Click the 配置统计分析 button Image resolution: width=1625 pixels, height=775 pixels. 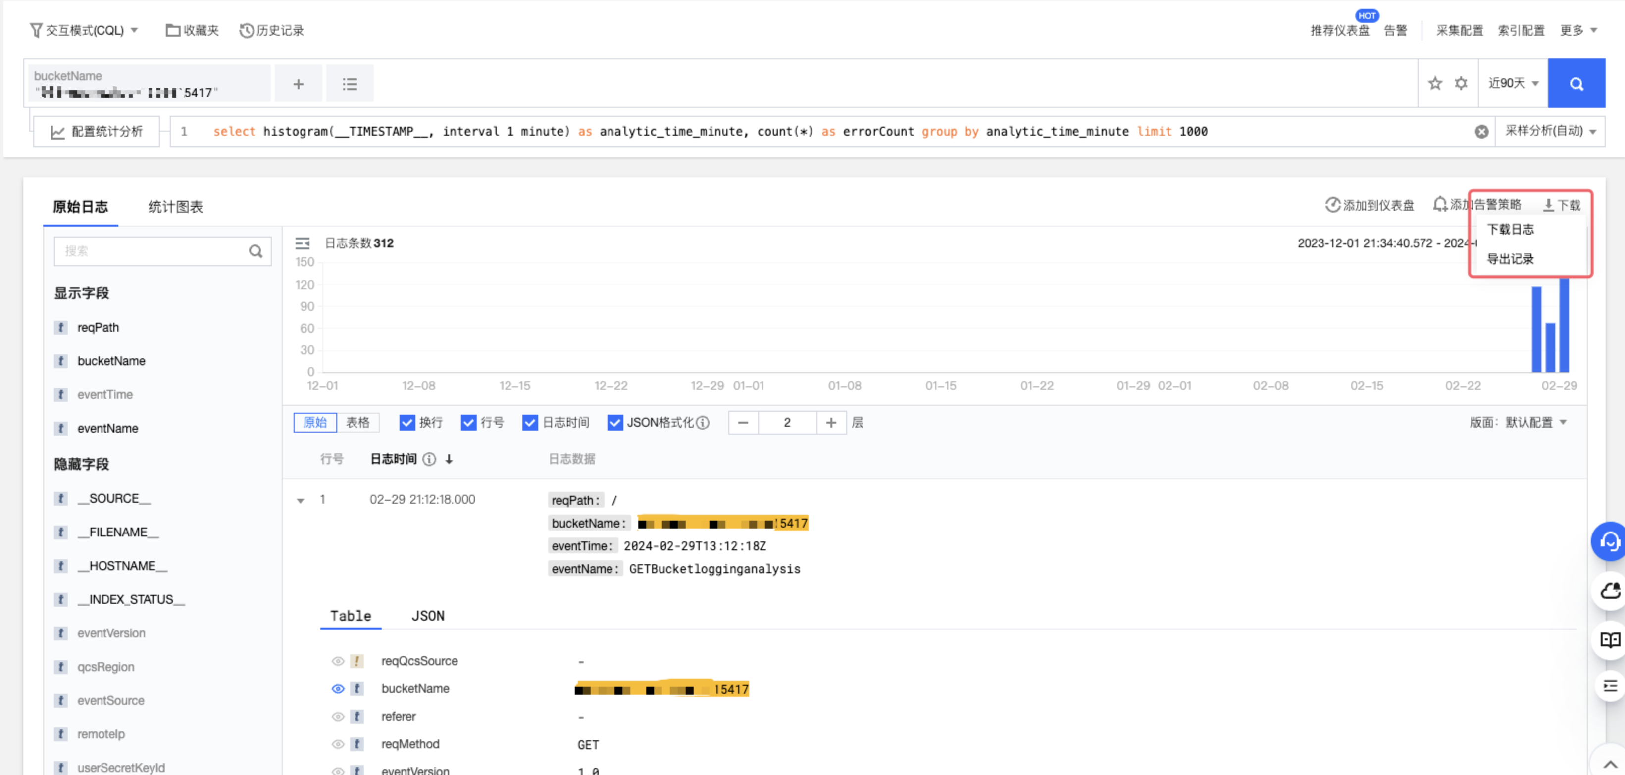pyautogui.click(x=97, y=131)
